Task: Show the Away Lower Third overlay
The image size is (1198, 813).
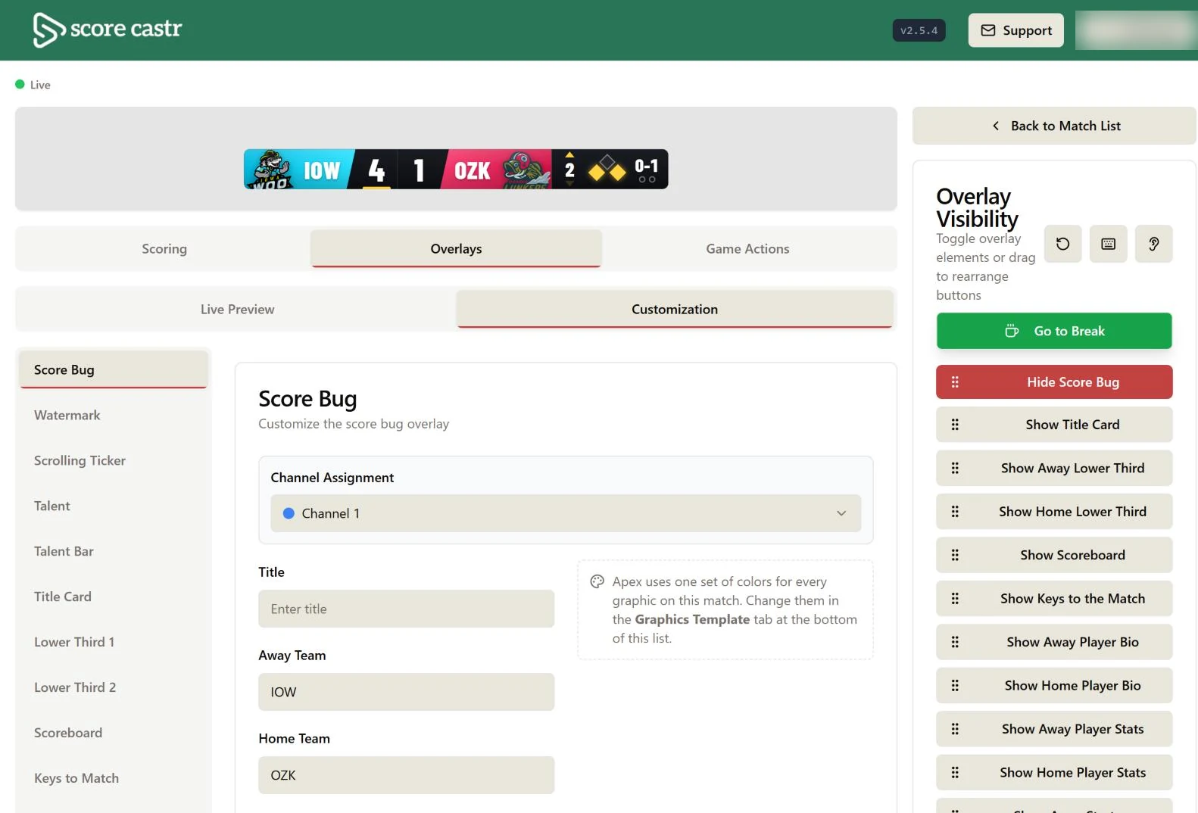Action: [x=1054, y=468]
